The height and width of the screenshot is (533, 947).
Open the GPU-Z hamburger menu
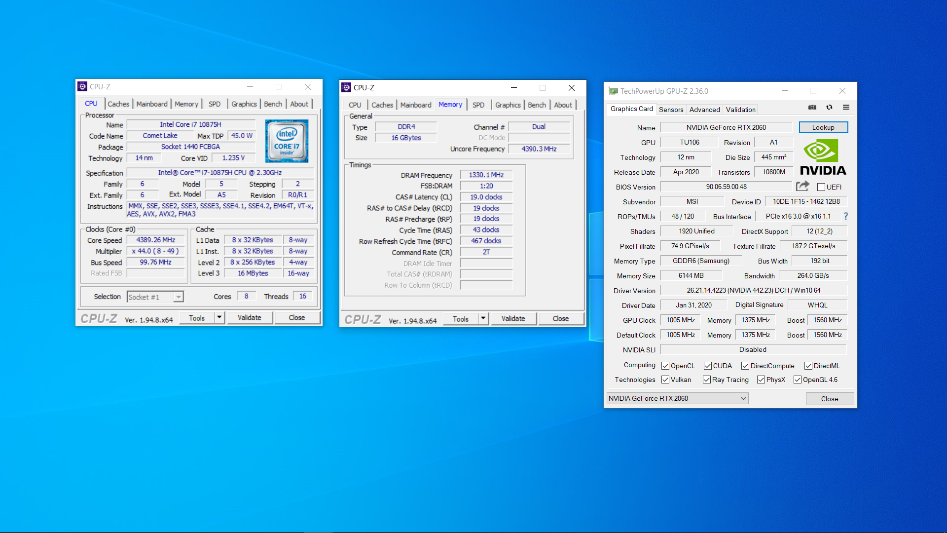coord(846,108)
